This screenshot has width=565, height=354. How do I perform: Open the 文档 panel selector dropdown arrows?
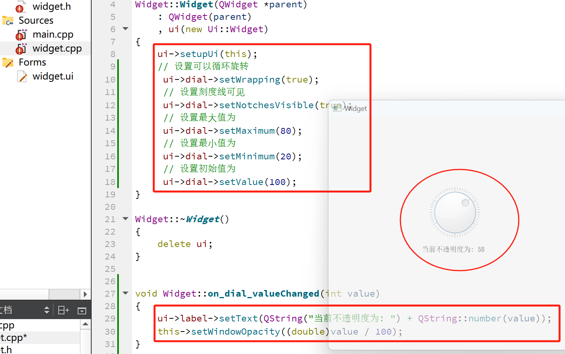click(x=47, y=310)
